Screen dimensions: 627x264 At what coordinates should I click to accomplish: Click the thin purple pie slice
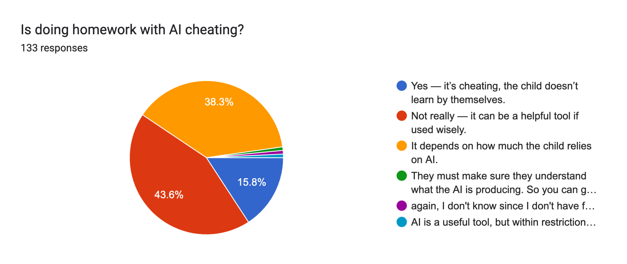pyautogui.click(x=278, y=153)
